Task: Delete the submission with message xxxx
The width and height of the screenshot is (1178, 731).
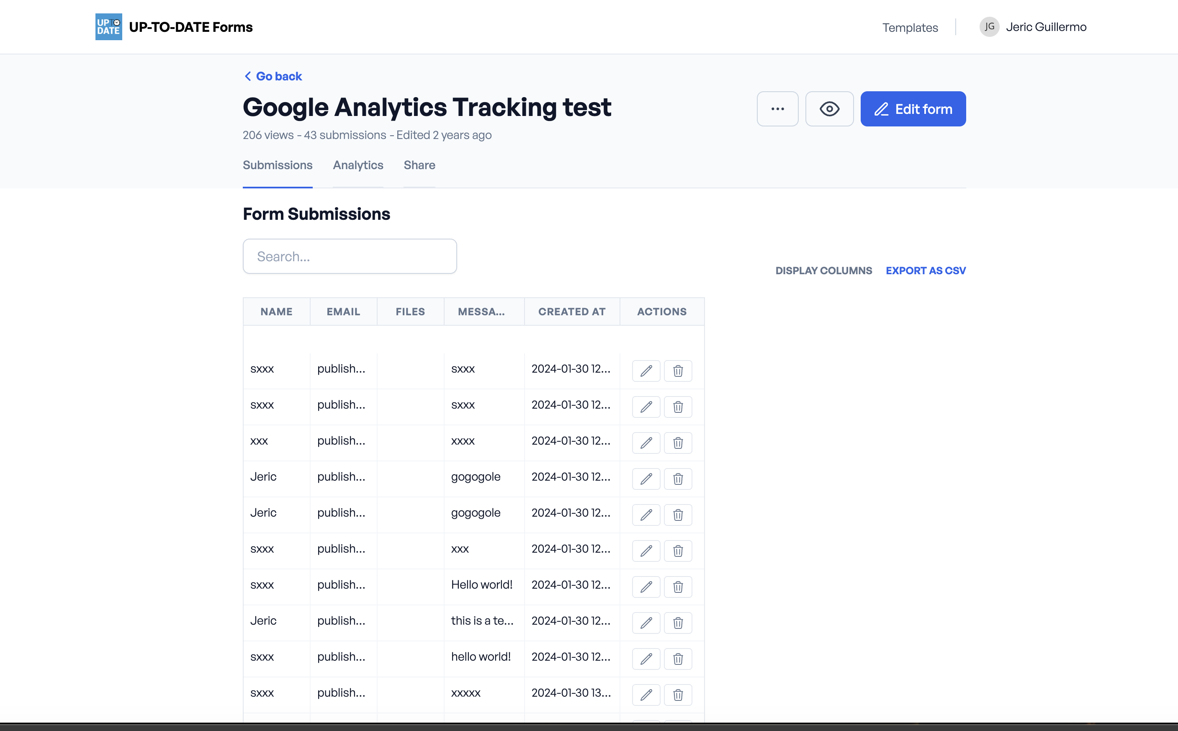Action: point(678,443)
